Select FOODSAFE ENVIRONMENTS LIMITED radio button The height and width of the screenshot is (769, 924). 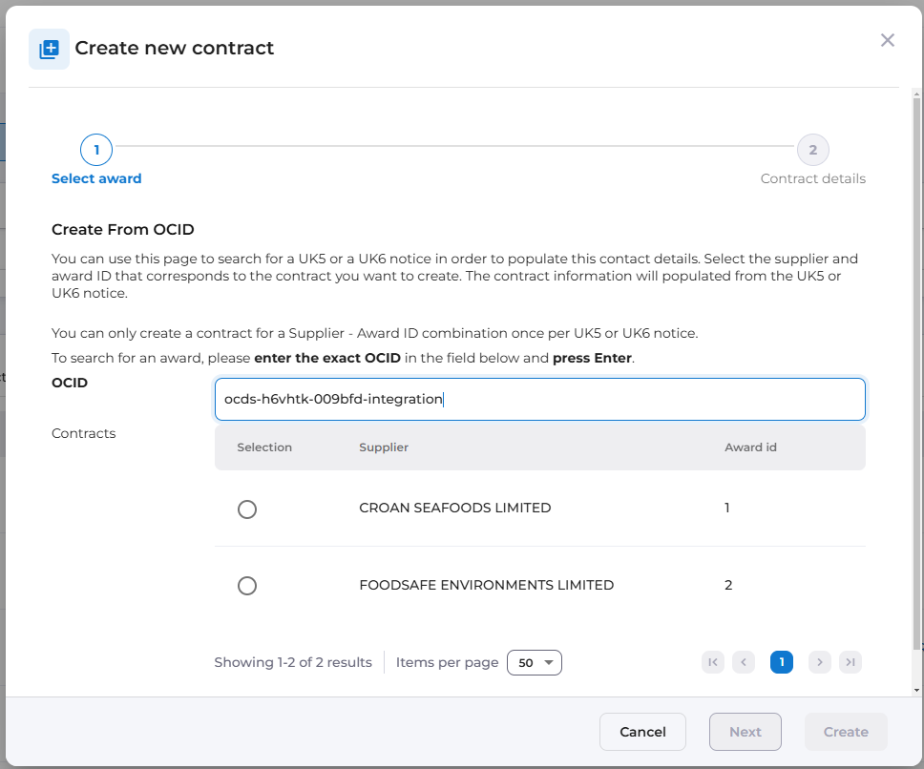(x=247, y=586)
